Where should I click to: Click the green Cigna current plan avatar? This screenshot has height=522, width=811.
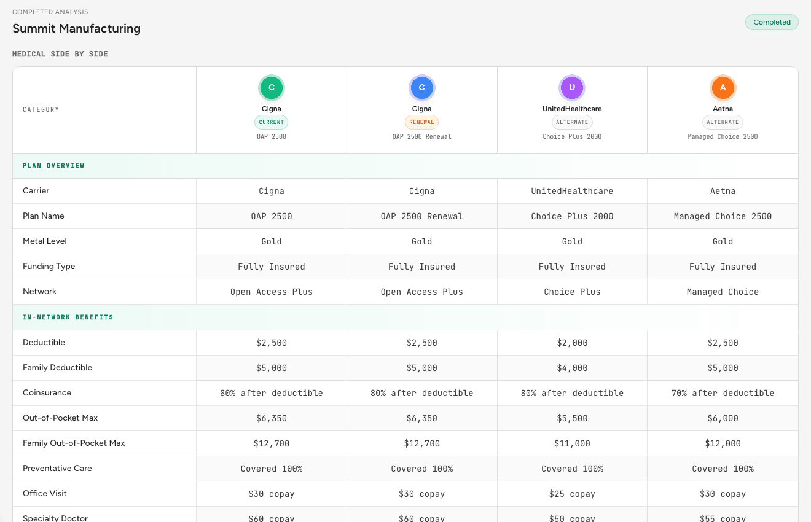pyautogui.click(x=271, y=88)
